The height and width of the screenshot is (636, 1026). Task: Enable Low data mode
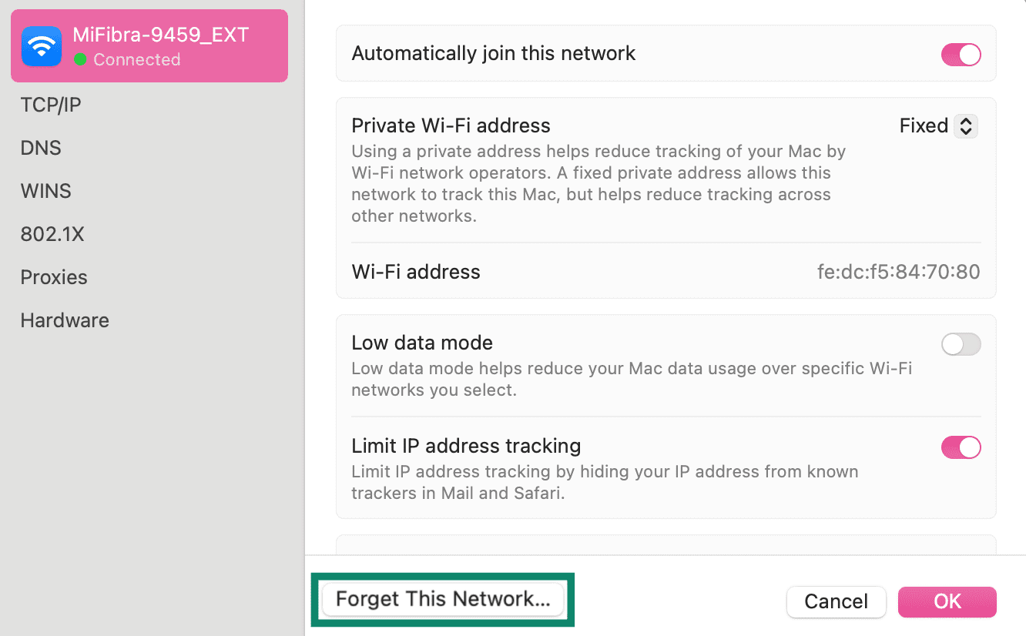click(x=961, y=344)
